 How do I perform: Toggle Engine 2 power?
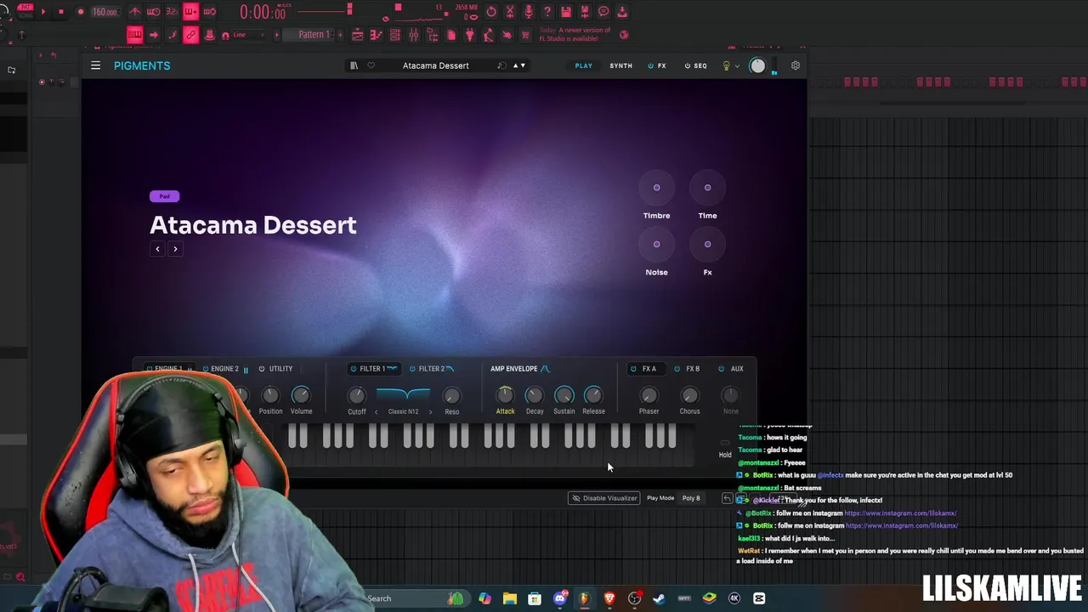click(205, 369)
